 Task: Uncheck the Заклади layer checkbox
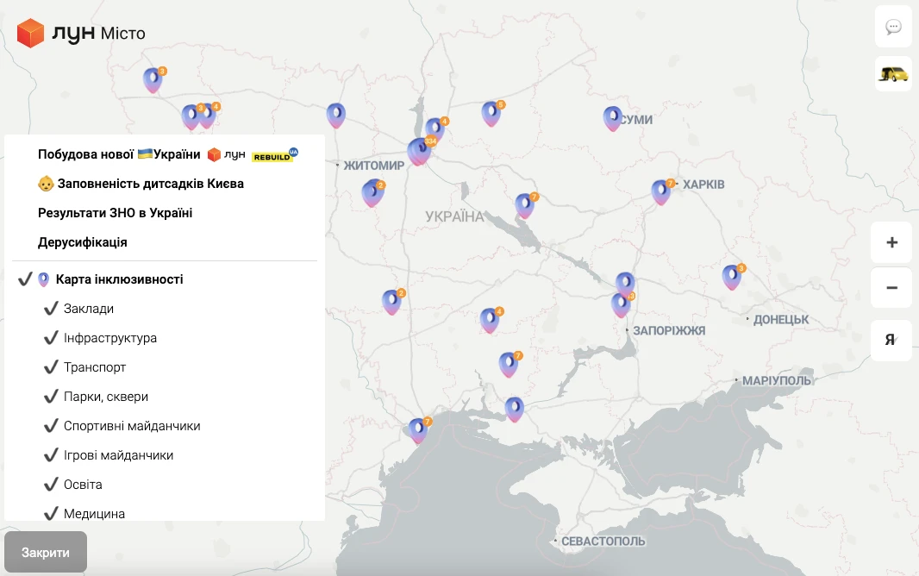click(51, 309)
